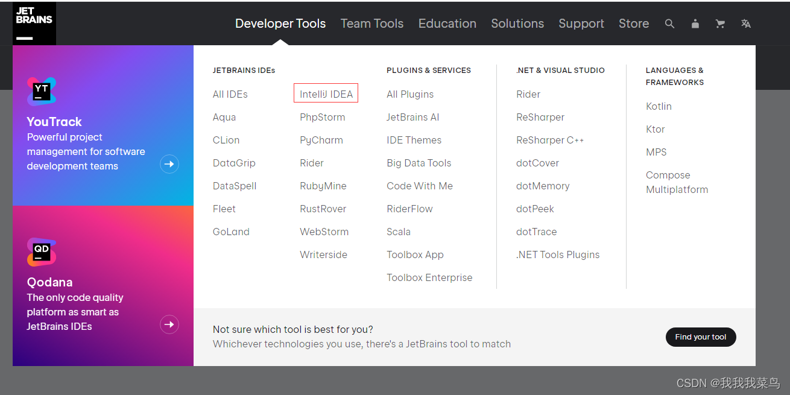
Task: Open the JetBrains AI link
Action: click(x=413, y=117)
